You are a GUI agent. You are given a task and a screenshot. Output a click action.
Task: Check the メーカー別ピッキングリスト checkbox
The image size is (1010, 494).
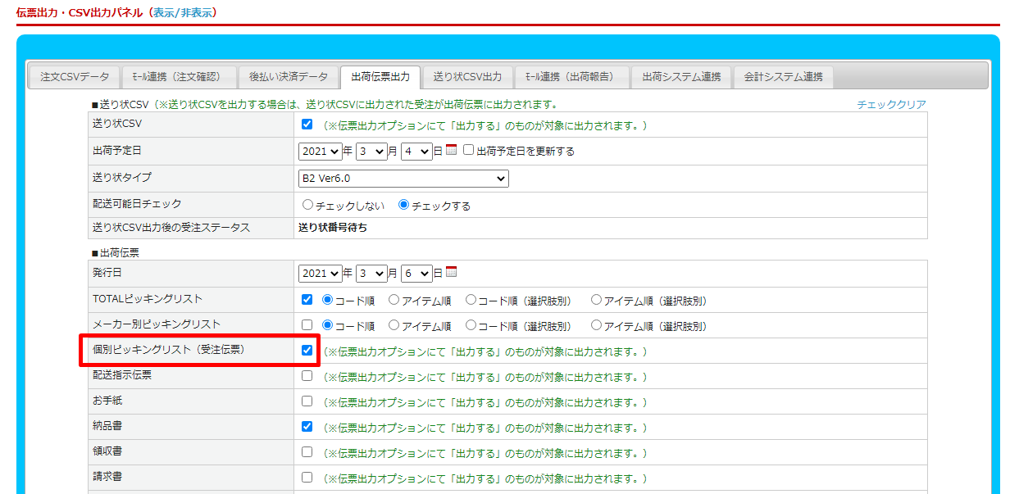click(x=307, y=325)
